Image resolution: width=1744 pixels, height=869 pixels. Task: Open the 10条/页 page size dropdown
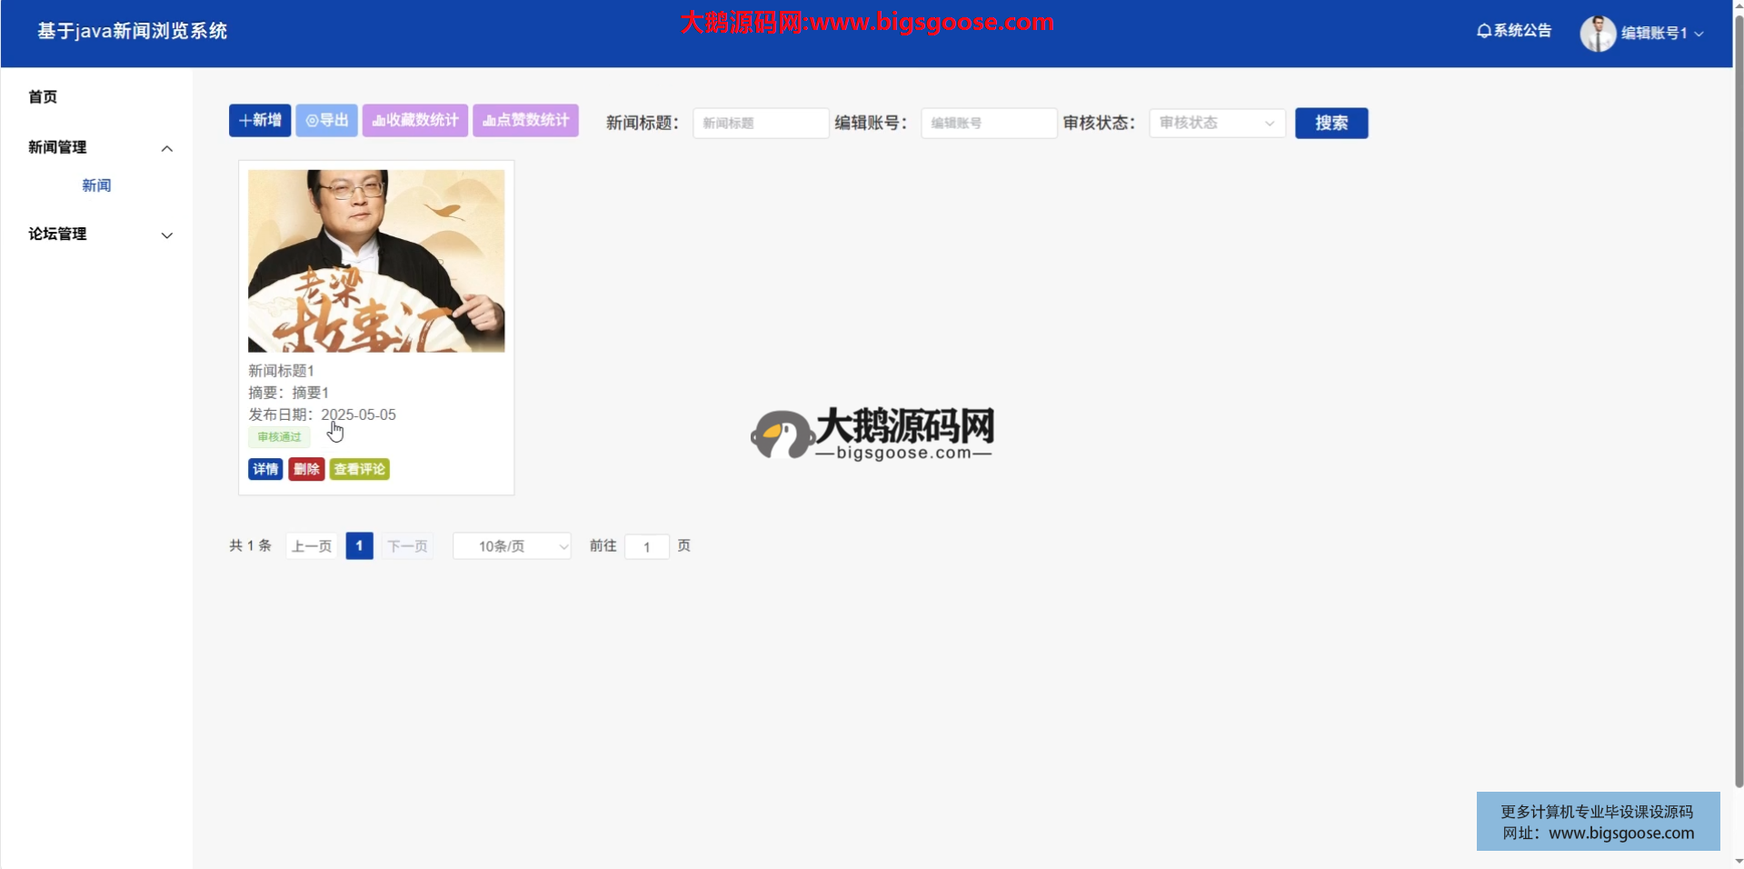pyautogui.click(x=512, y=546)
